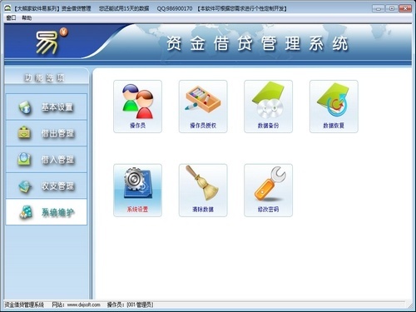Open 数据恢复 data restore icon
The height and width of the screenshot is (312, 416).
point(334,106)
